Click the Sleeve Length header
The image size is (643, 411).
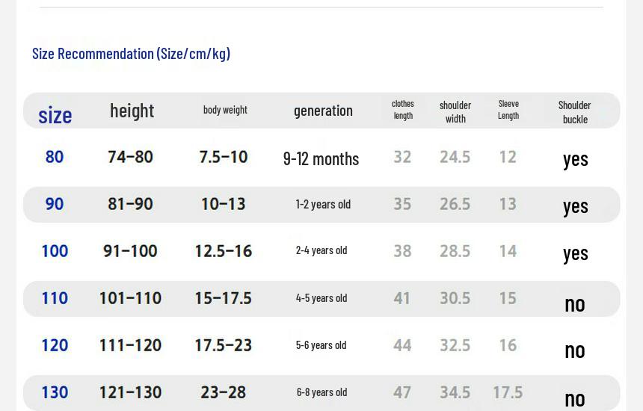pyautogui.click(x=508, y=110)
